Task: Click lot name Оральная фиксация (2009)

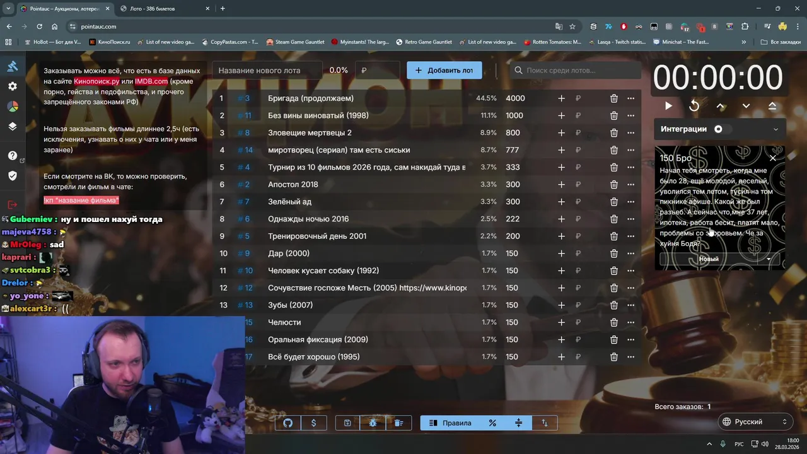Action: click(x=318, y=340)
